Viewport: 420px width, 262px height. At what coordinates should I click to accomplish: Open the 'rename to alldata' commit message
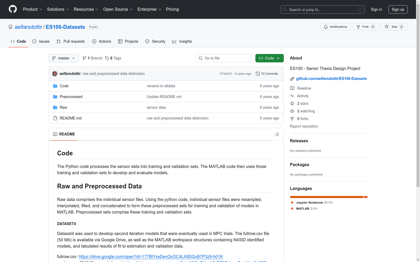161,86
